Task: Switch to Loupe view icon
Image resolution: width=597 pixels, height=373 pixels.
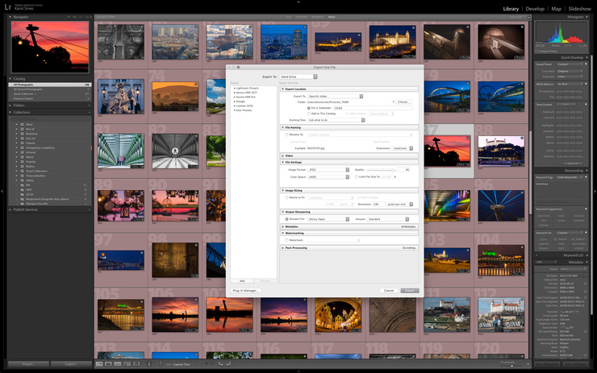Action: [x=108, y=364]
